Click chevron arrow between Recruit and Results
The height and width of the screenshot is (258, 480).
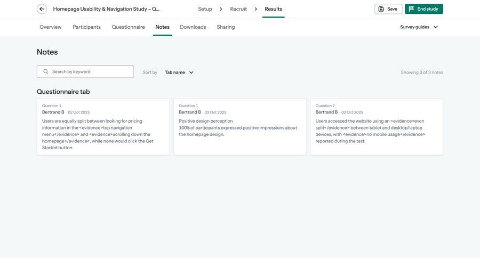pos(256,9)
